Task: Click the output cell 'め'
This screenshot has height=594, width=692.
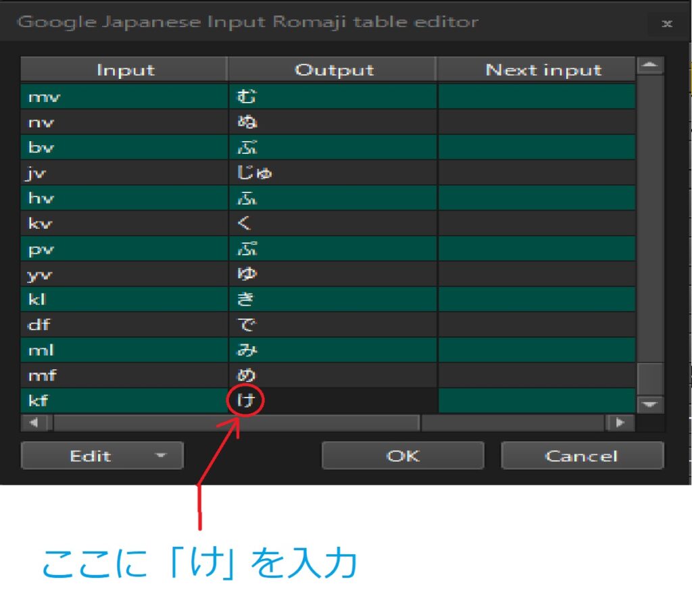Action: coord(333,375)
